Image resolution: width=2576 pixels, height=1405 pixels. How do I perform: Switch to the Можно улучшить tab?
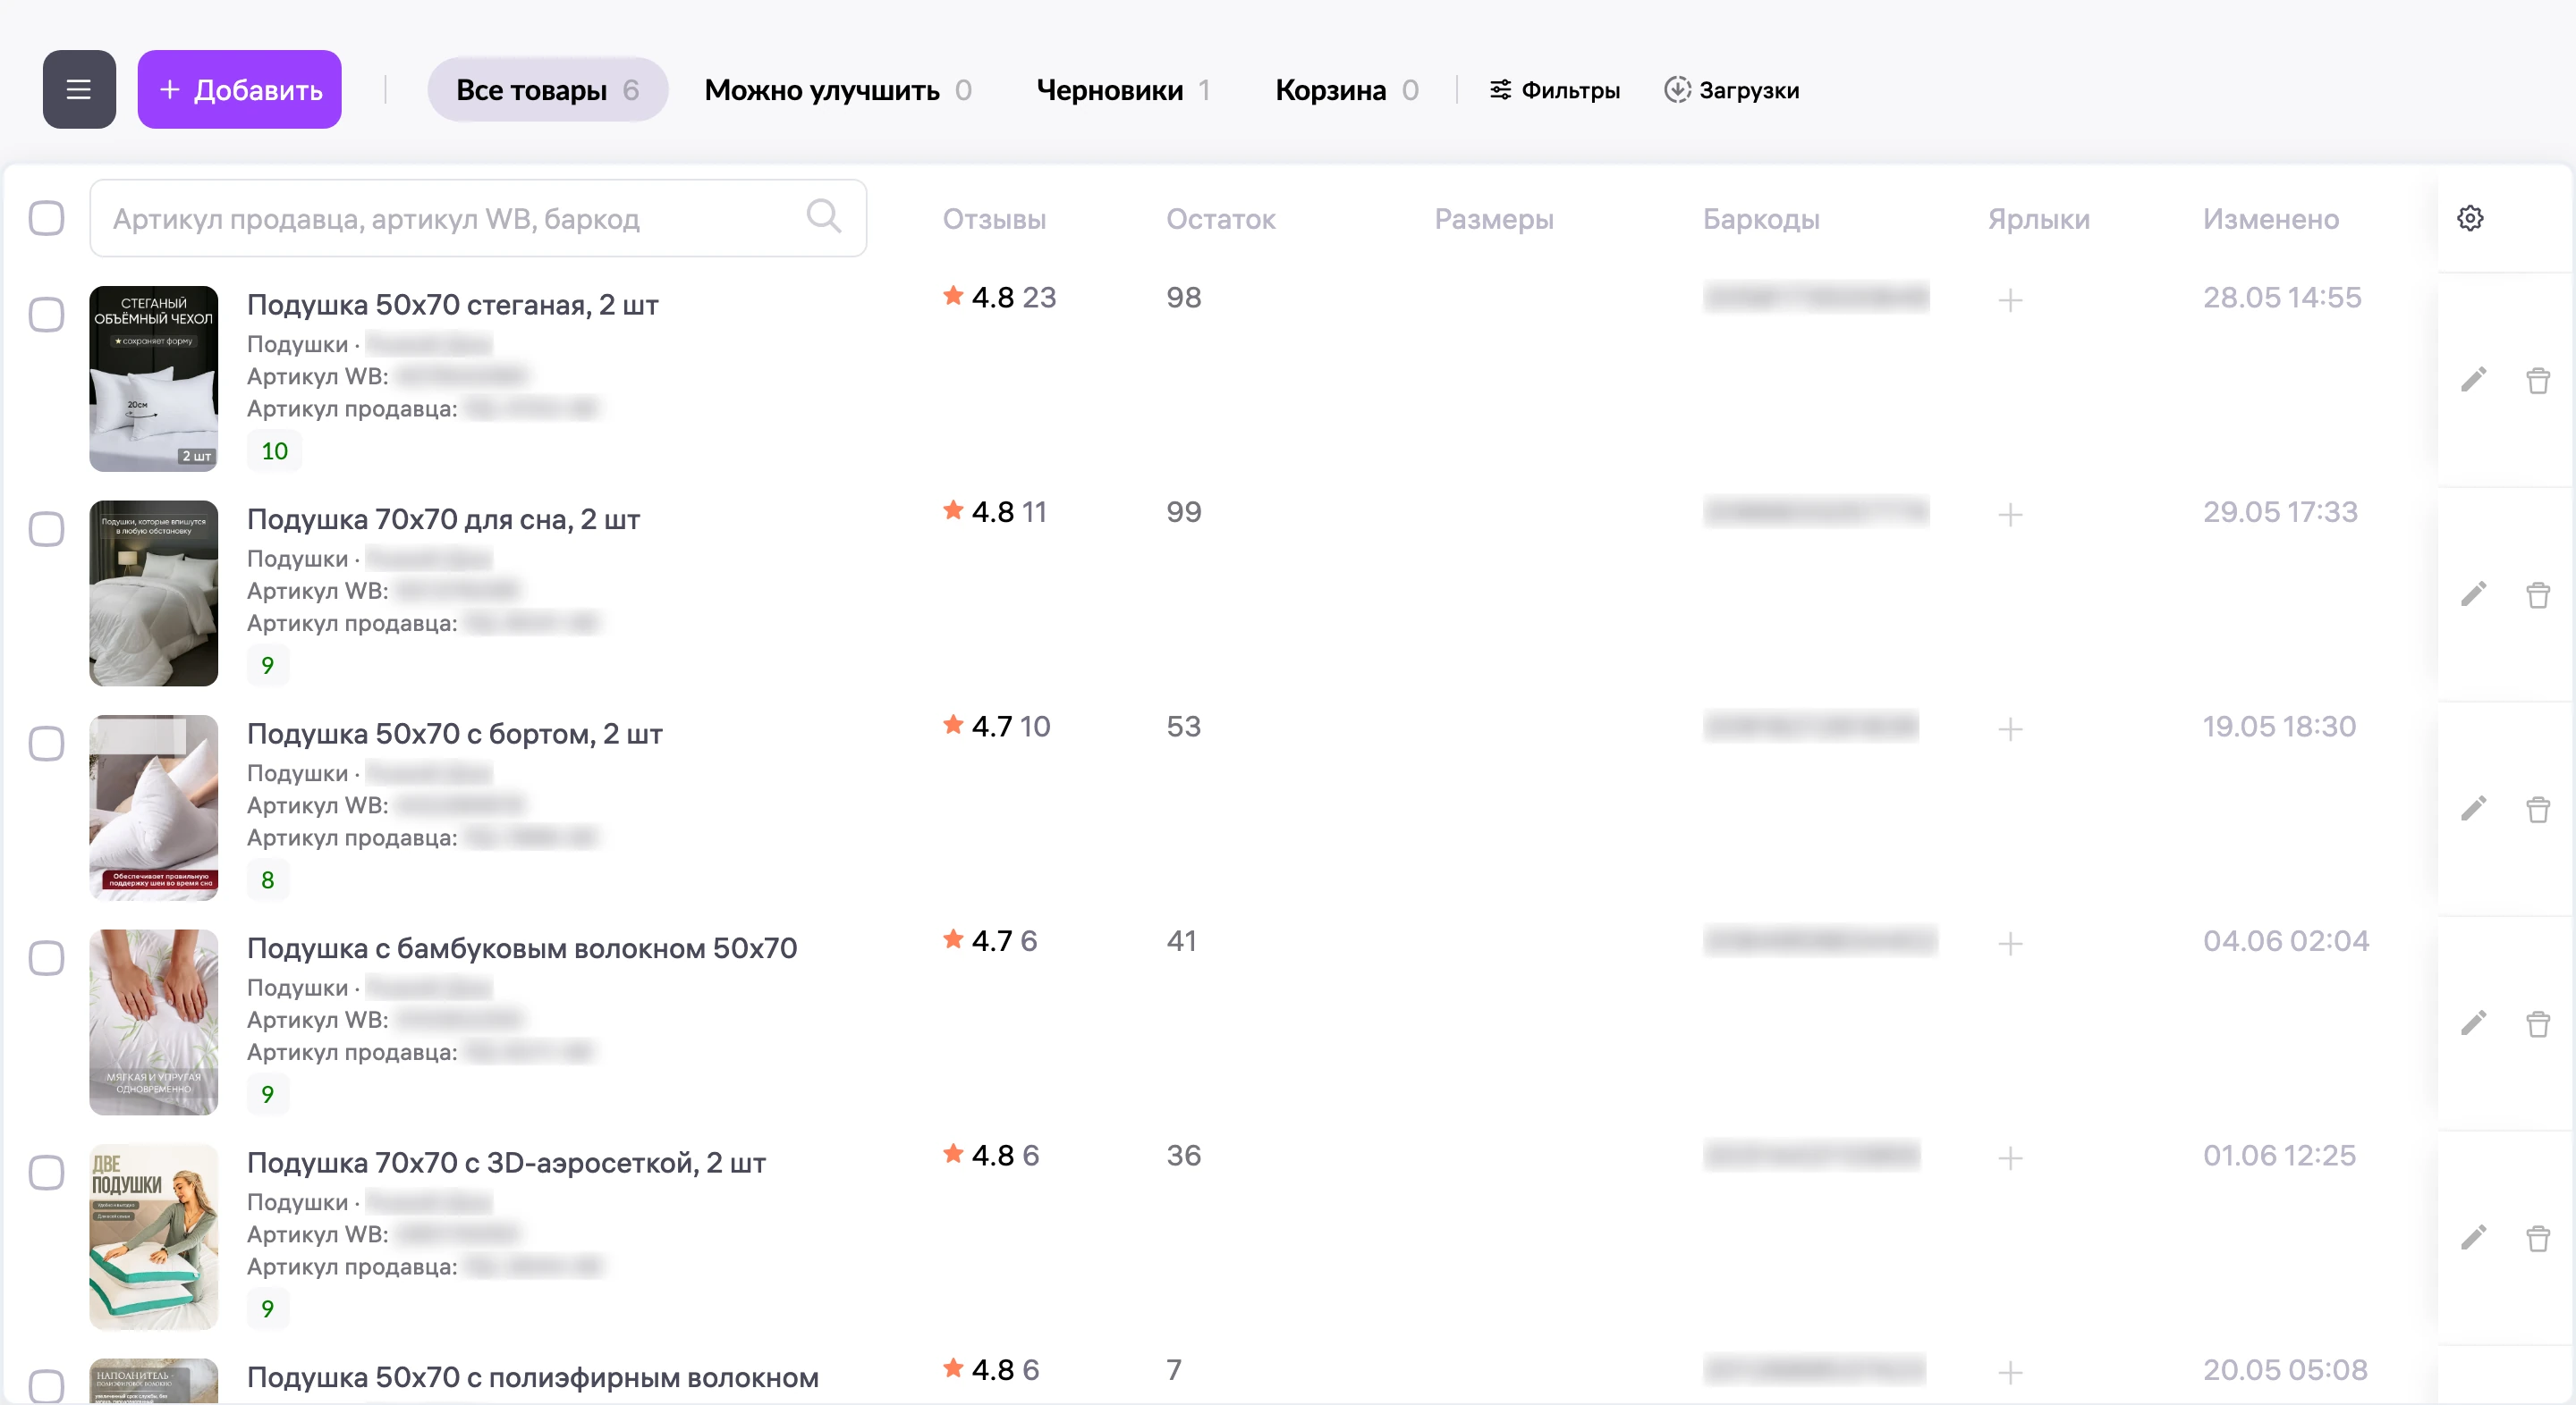838,90
